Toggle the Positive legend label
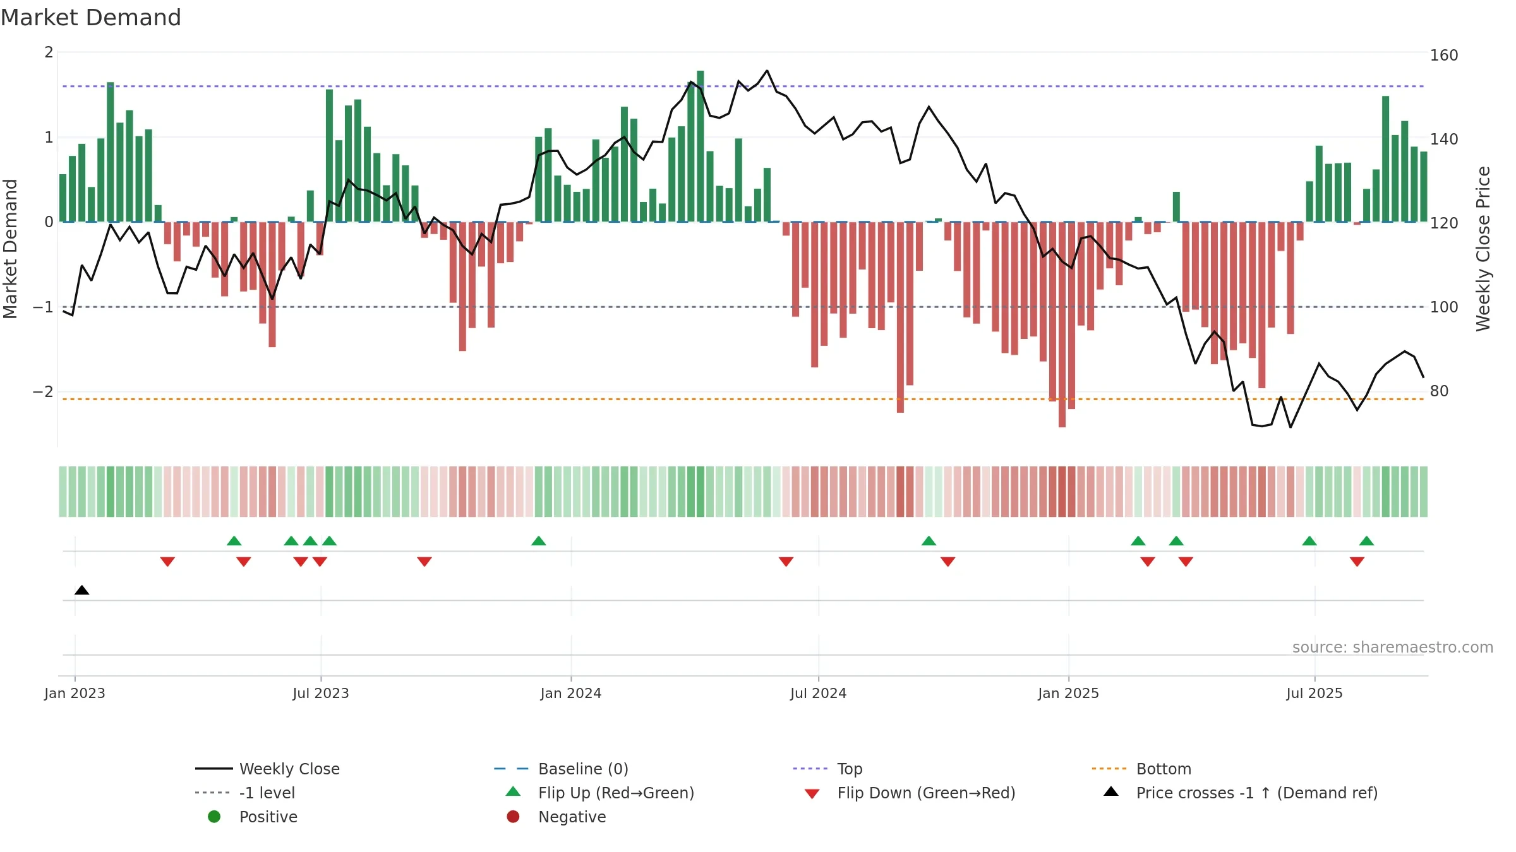Screen dimensions: 1516x852 (268, 817)
